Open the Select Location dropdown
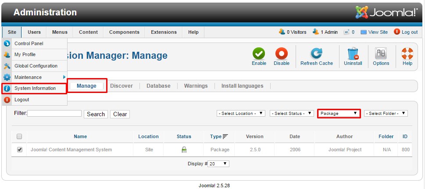Image resolution: width=425 pixels, height=189 pixels. click(241, 113)
